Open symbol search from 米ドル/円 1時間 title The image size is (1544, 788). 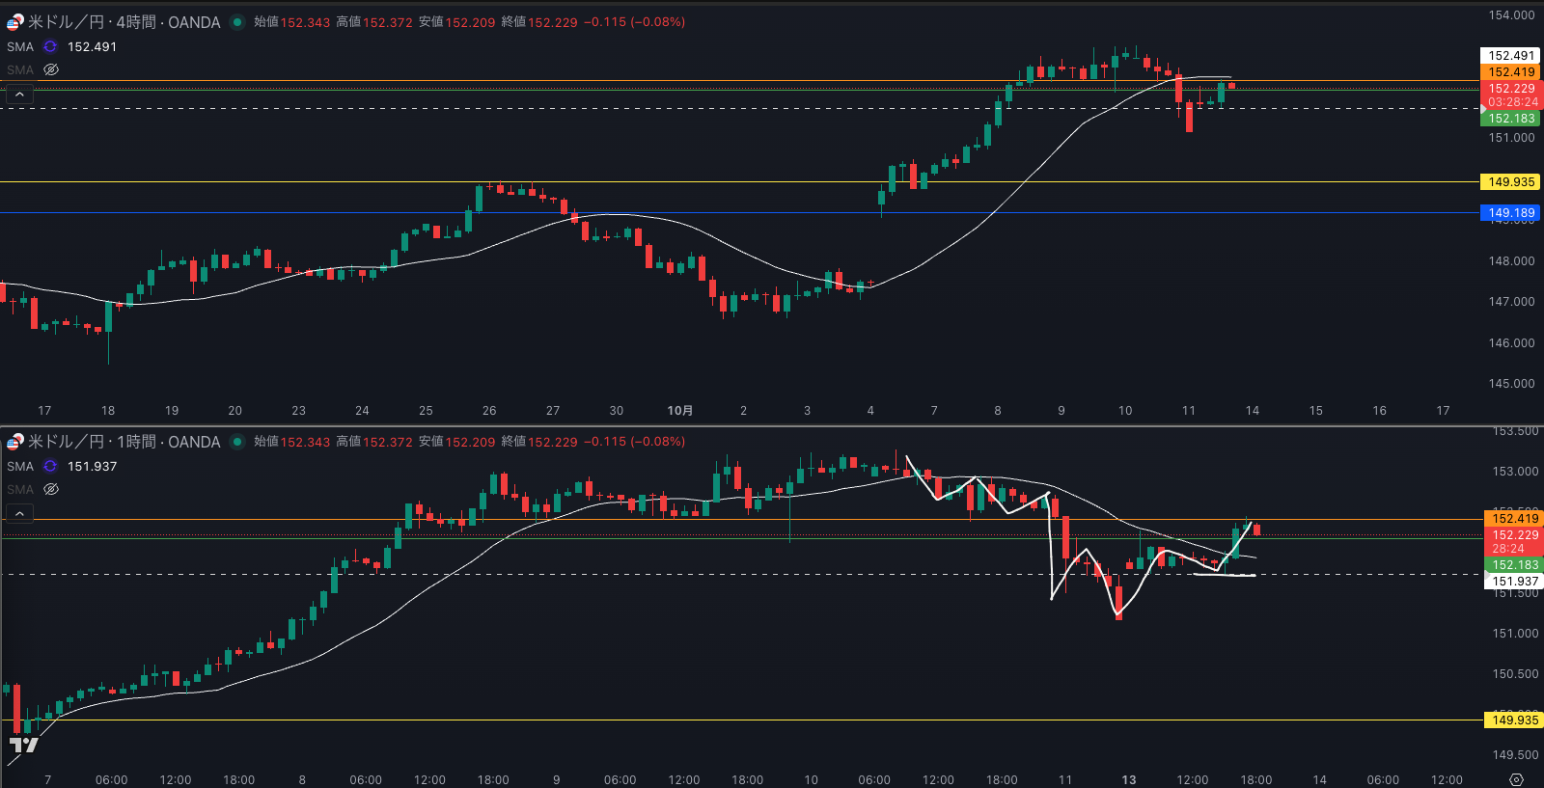[x=124, y=442]
